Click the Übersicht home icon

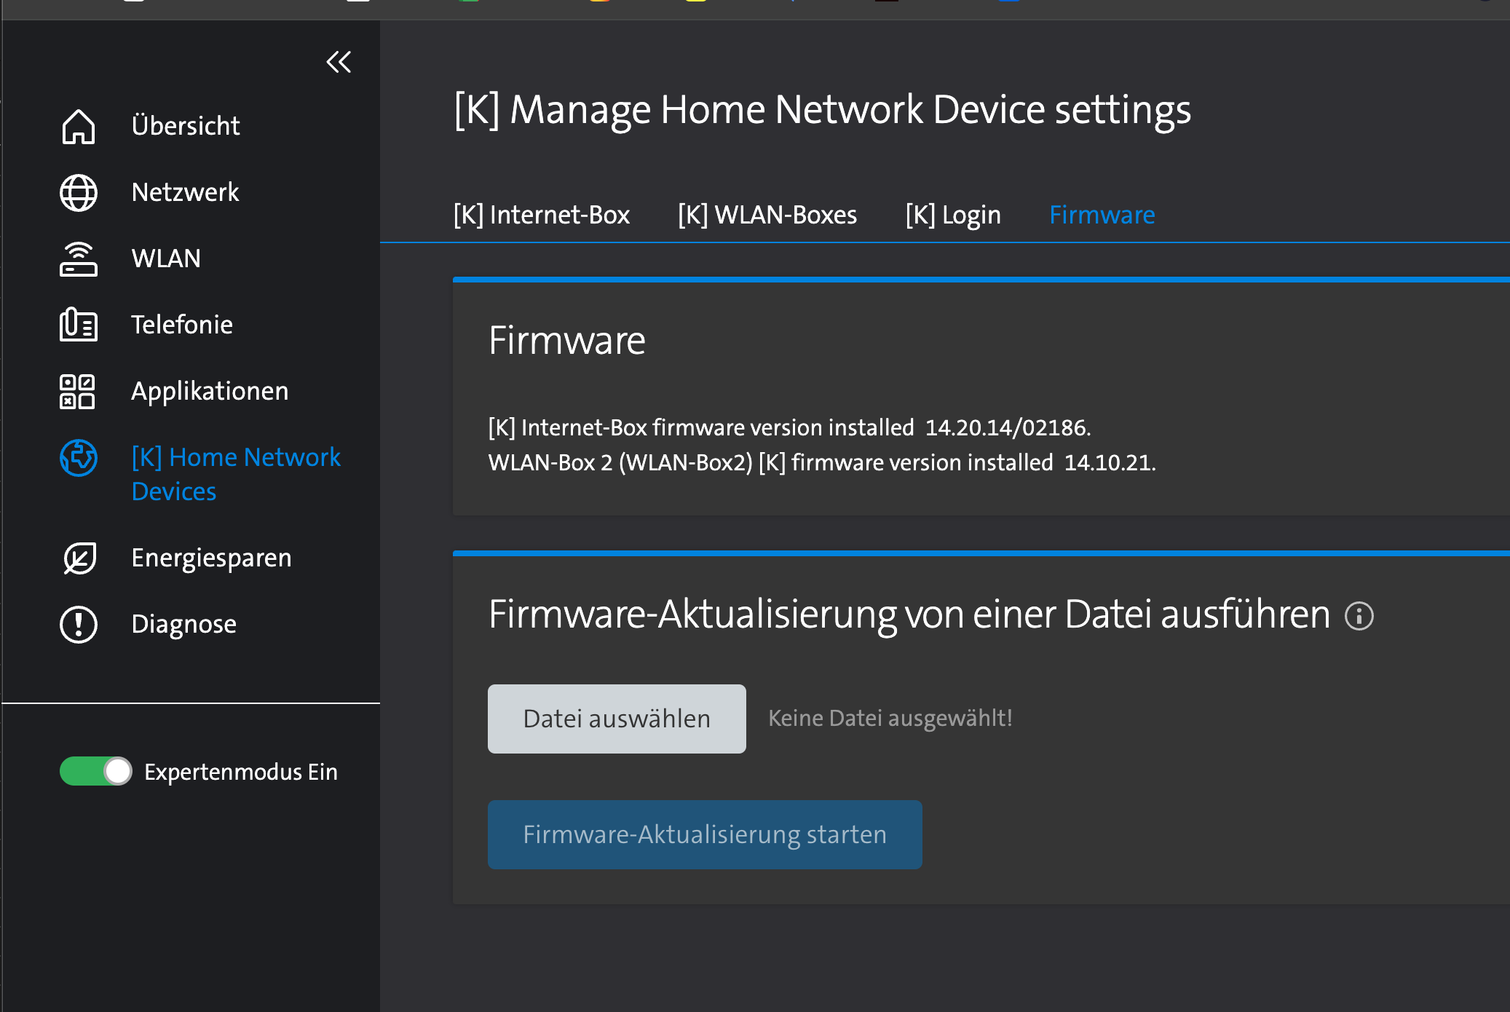click(x=78, y=127)
